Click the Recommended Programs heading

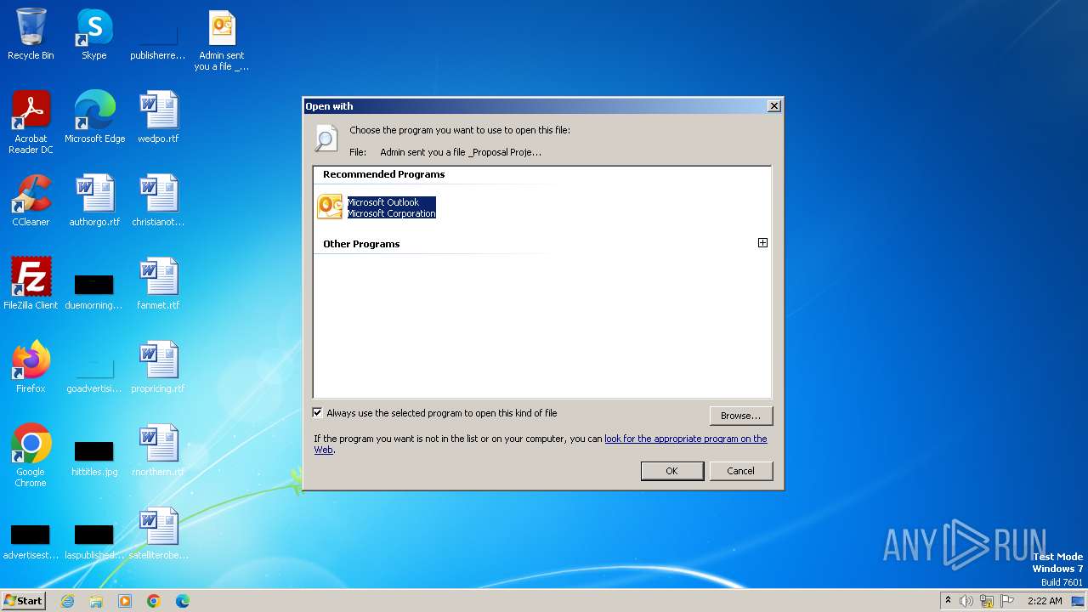(x=383, y=174)
